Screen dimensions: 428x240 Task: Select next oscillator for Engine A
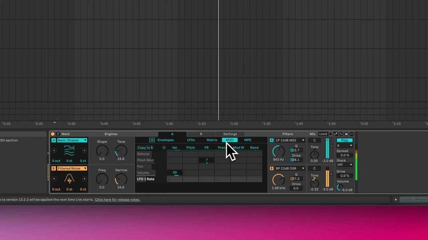84,150
